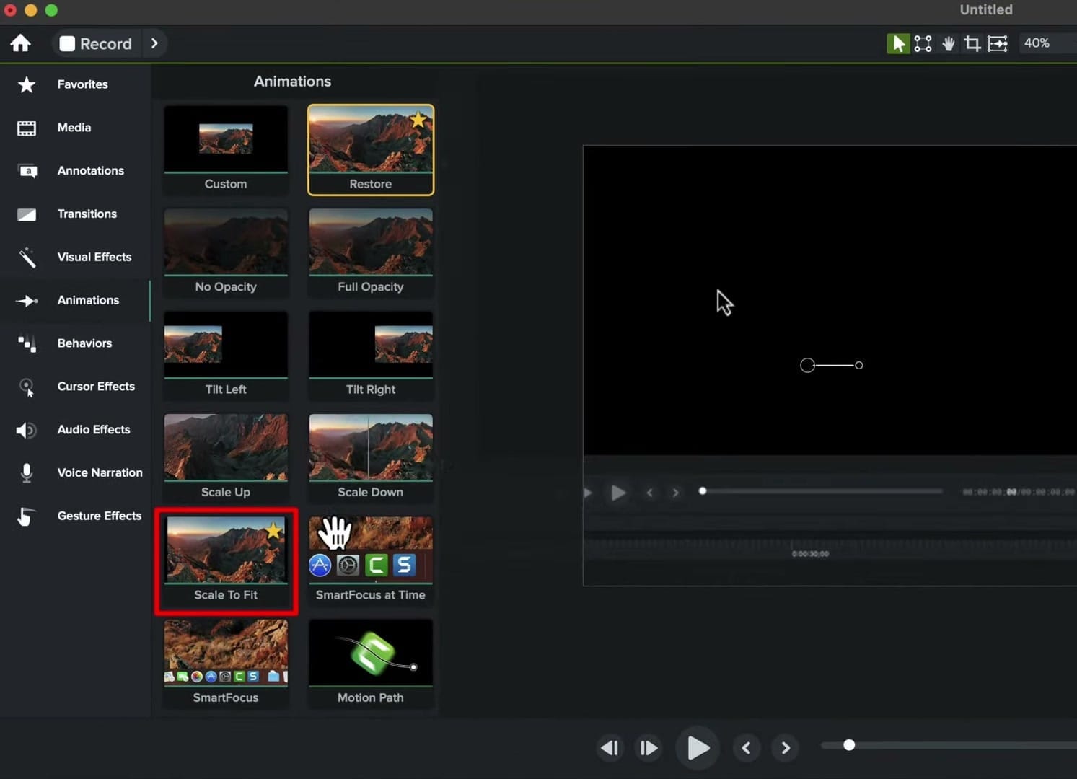Switch to Edit handles mode in the toolbar
Viewport: 1077px width, 779px height.
(923, 43)
